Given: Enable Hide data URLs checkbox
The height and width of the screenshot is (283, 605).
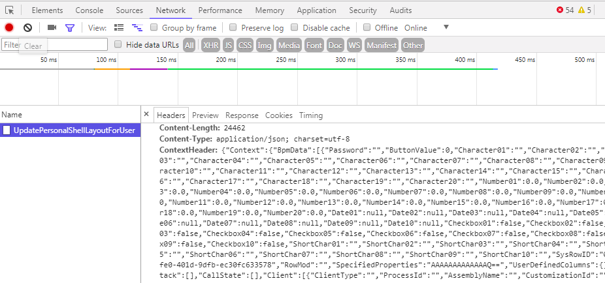Looking at the screenshot, I should [118, 44].
